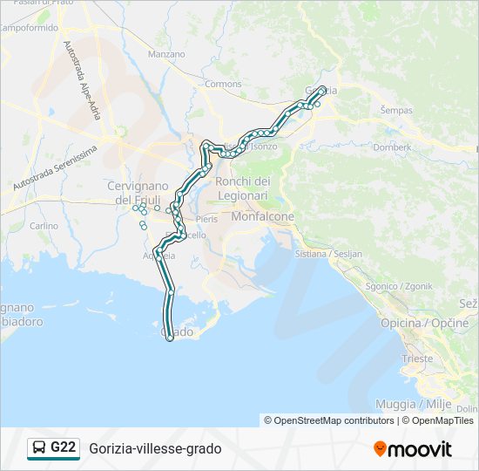Open the OpenStreetMap contributors link

[x=328, y=420]
